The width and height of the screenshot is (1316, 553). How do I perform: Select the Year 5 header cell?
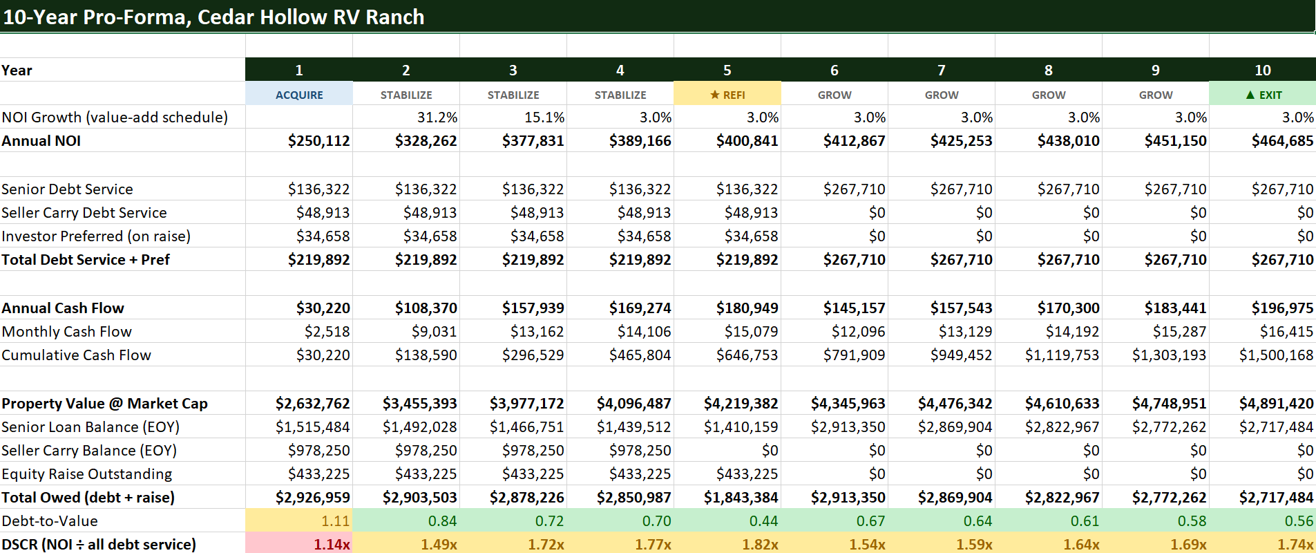(x=727, y=70)
